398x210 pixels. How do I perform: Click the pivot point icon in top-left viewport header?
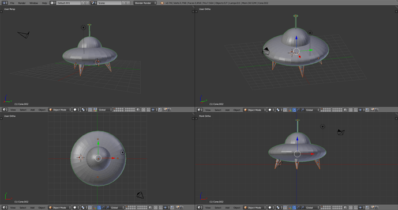(84, 110)
